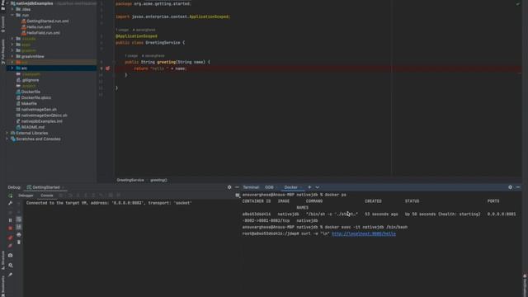Click the print icon in the console toolbar
Image resolution: width=528 pixels, height=297 pixels.
click(x=19, y=234)
